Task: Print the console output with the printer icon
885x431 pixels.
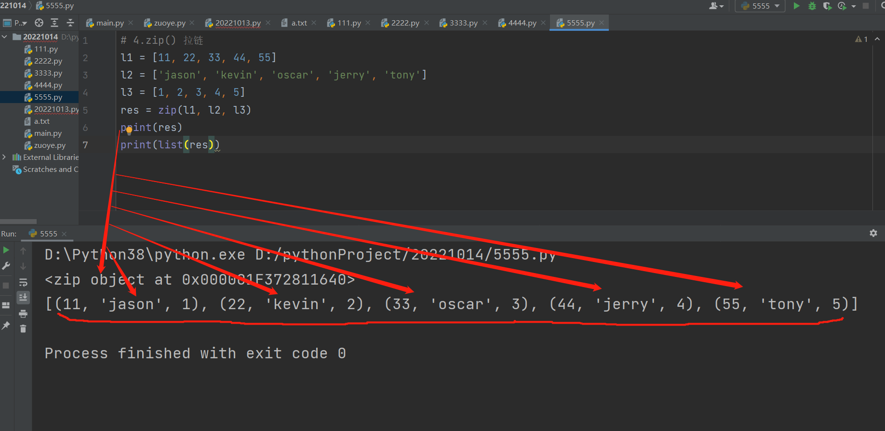Action: tap(23, 314)
